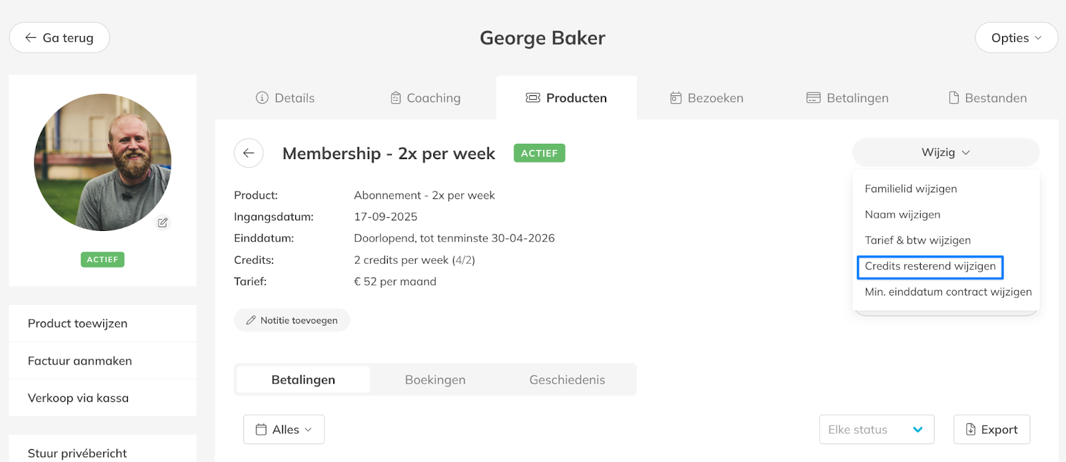Collapse the Wijzig dropdown menu
Screen dimensions: 1066x462
(x=945, y=152)
